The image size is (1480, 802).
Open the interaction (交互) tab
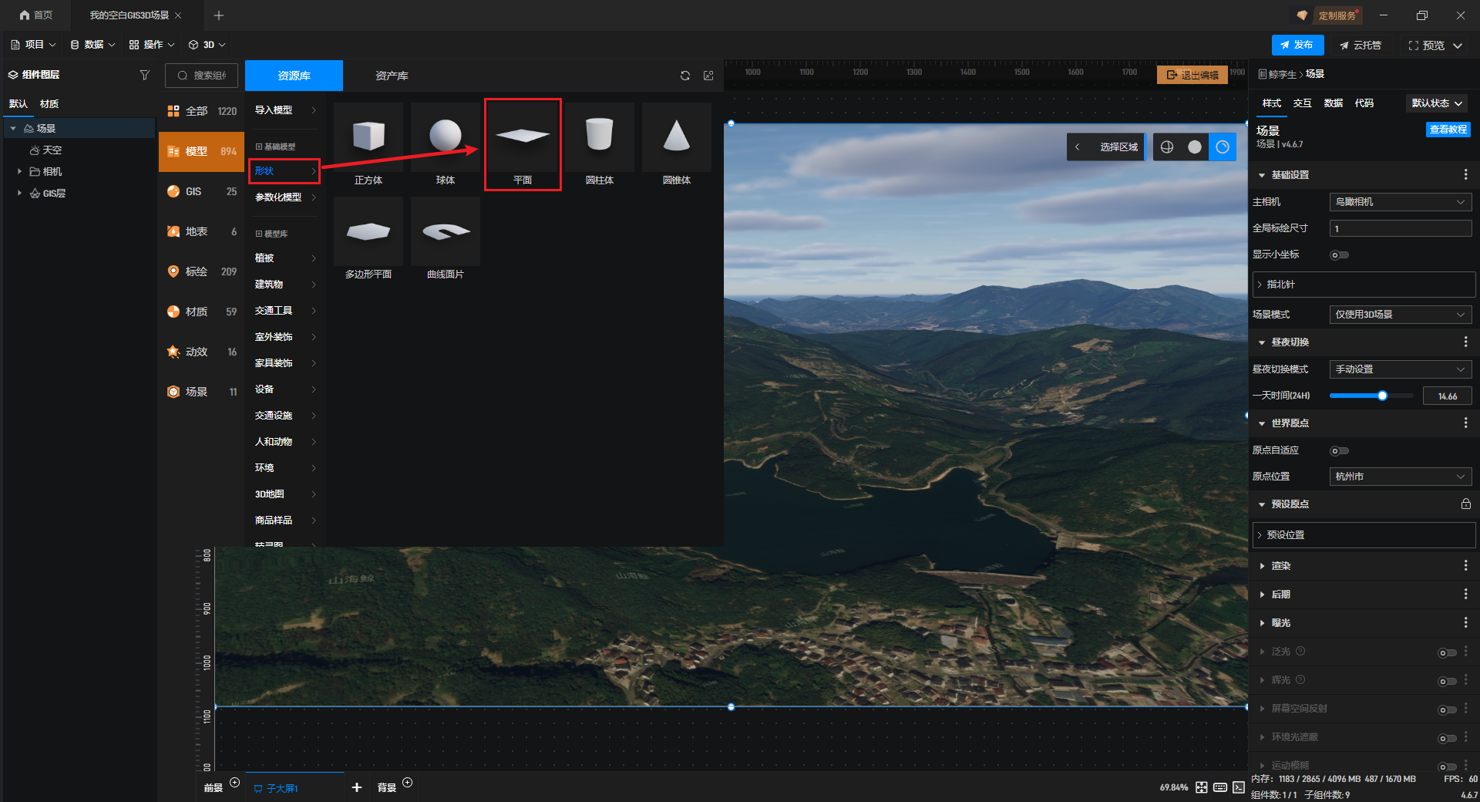point(1302,103)
